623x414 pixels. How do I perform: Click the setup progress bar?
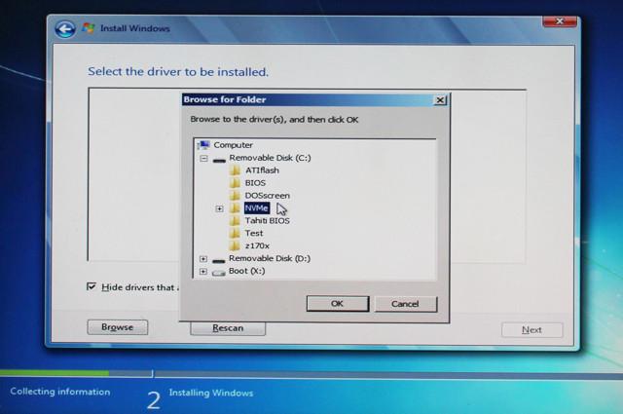[311, 373]
